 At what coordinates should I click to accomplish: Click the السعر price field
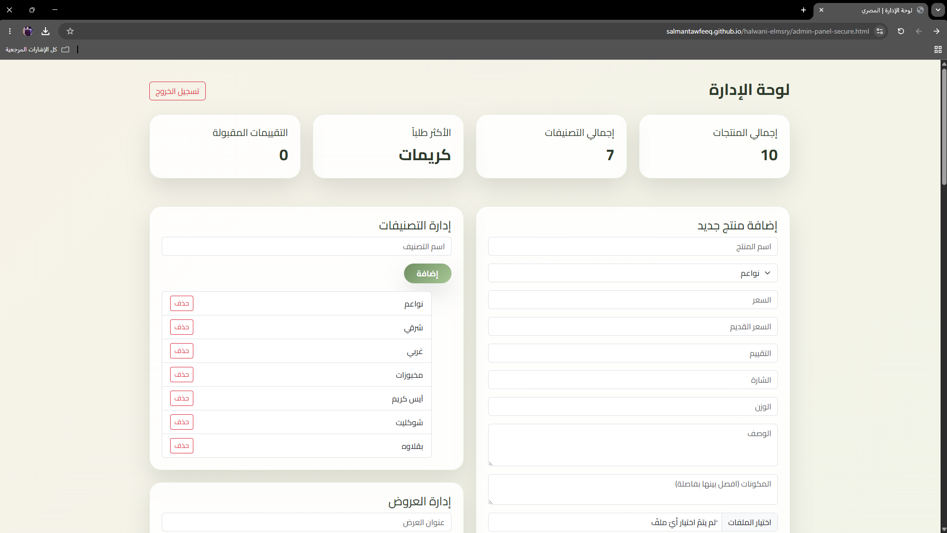pos(632,300)
